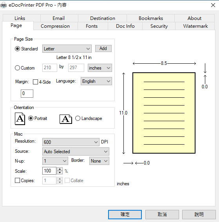Click the Add paper size button
The image size is (219, 222).
pyautogui.click(x=103, y=48)
